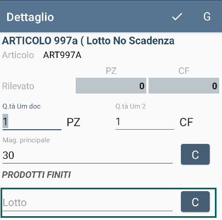Screen dimensions: 222x220
Task: Tap the CF column header above Rilevato
Action: (184, 71)
